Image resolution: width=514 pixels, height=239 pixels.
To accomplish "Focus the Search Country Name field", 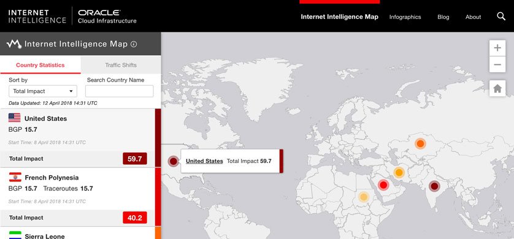I will pyautogui.click(x=120, y=91).
